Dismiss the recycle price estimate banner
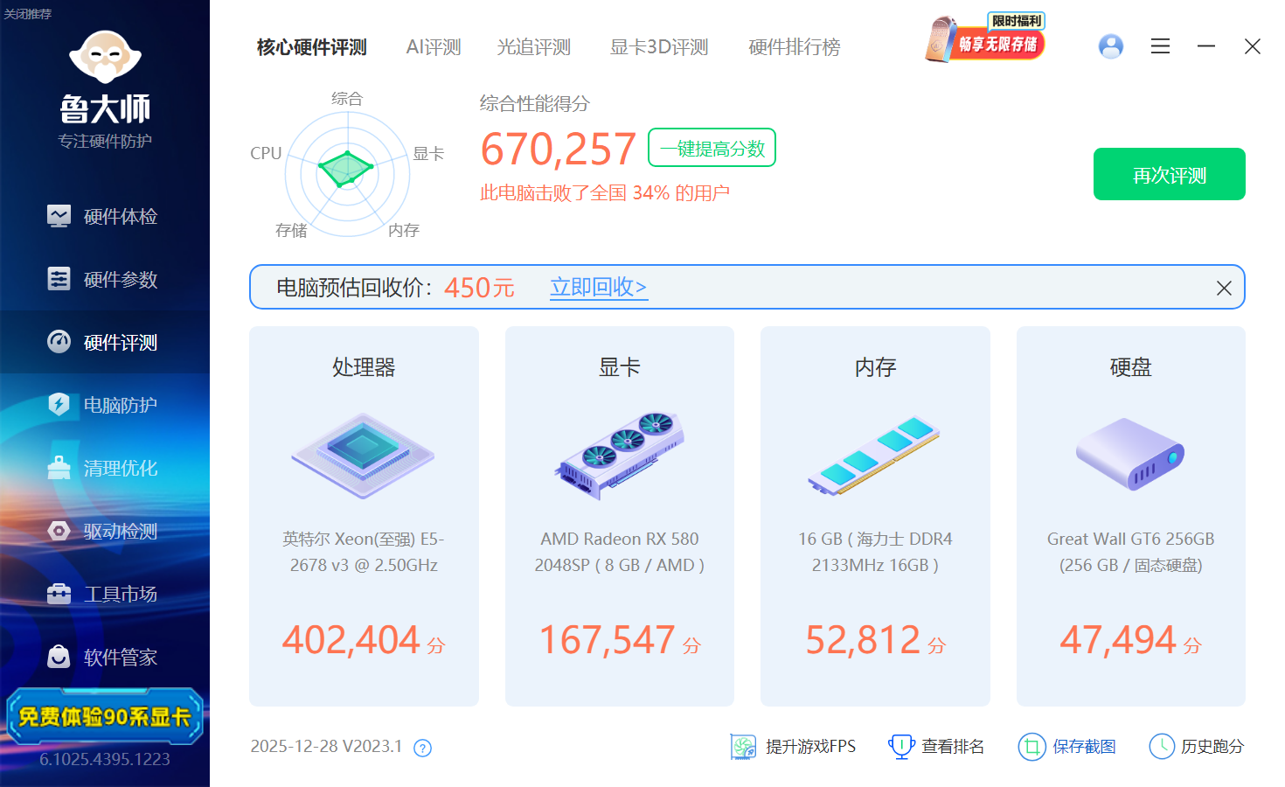Viewport: 1285px width, 787px height. (x=1224, y=288)
